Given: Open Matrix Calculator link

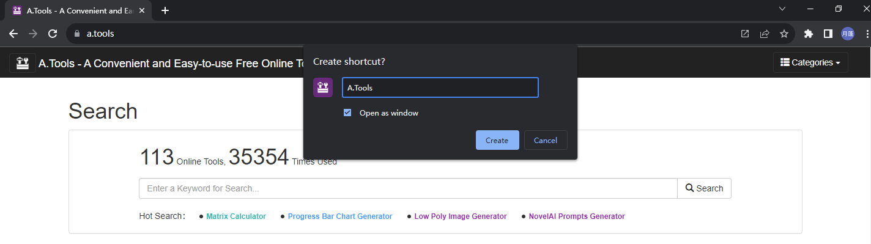Looking at the screenshot, I should [236, 216].
